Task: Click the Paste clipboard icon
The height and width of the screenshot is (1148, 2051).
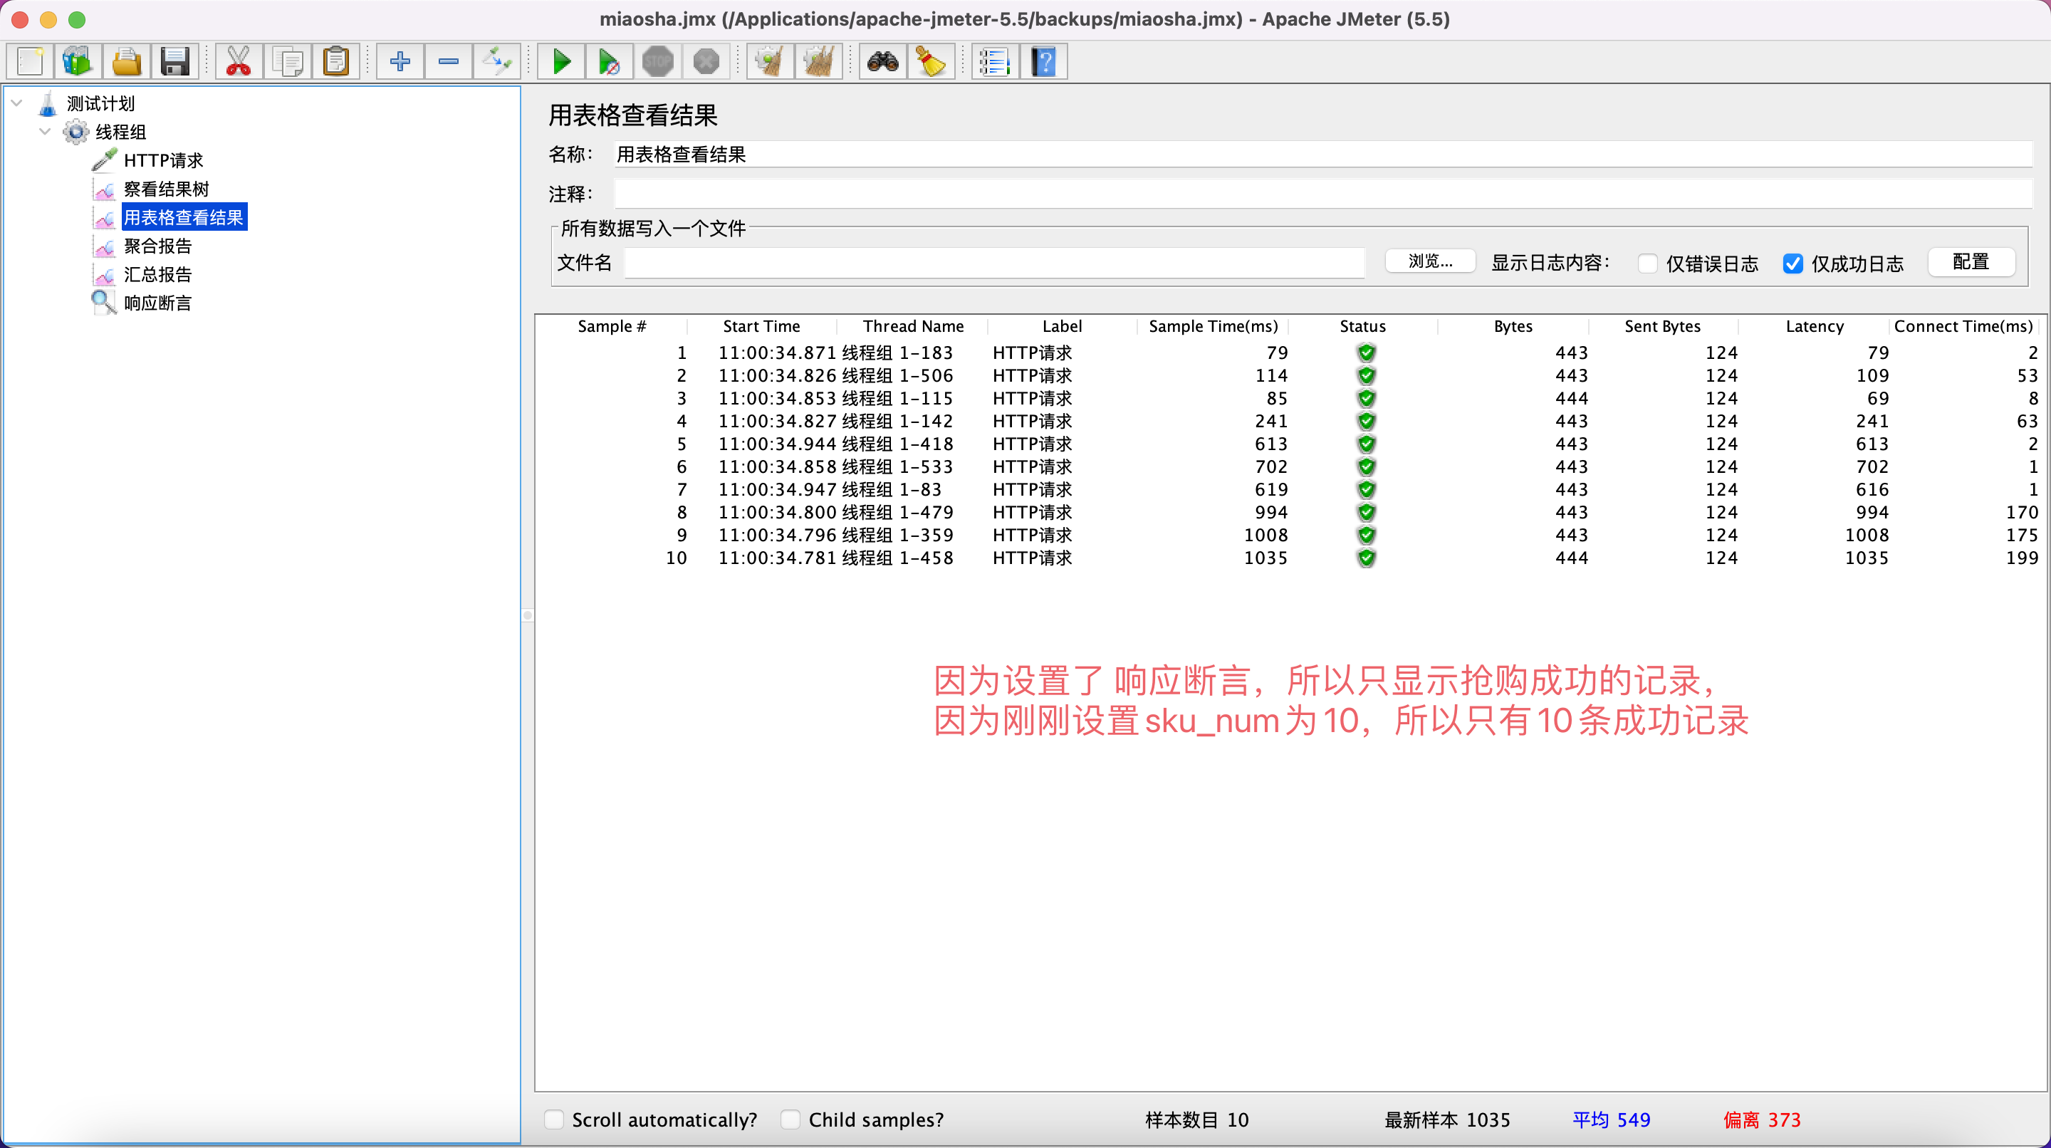Action: tap(336, 61)
